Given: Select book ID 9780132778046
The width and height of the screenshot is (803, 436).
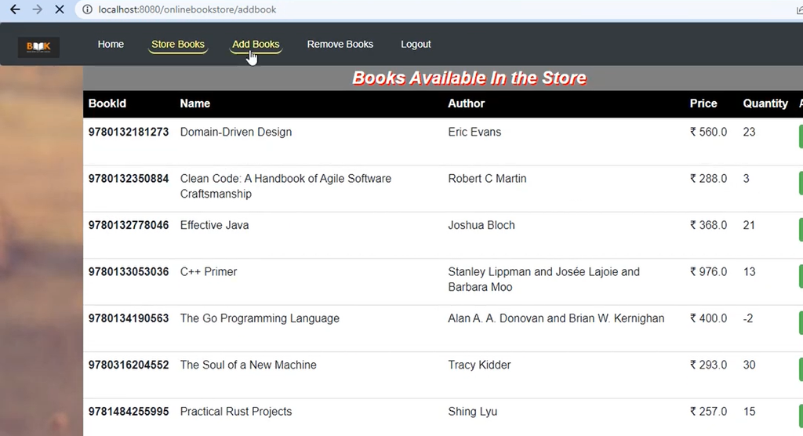Looking at the screenshot, I should click(x=129, y=225).
